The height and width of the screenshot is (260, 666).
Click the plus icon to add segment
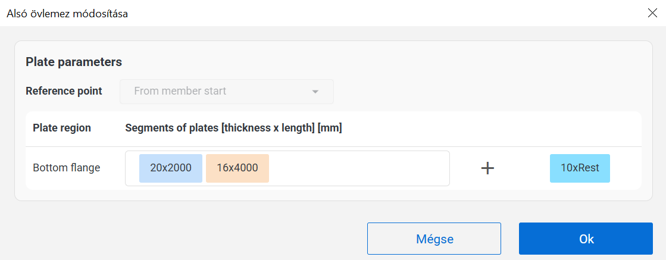[x=487, y=168]
